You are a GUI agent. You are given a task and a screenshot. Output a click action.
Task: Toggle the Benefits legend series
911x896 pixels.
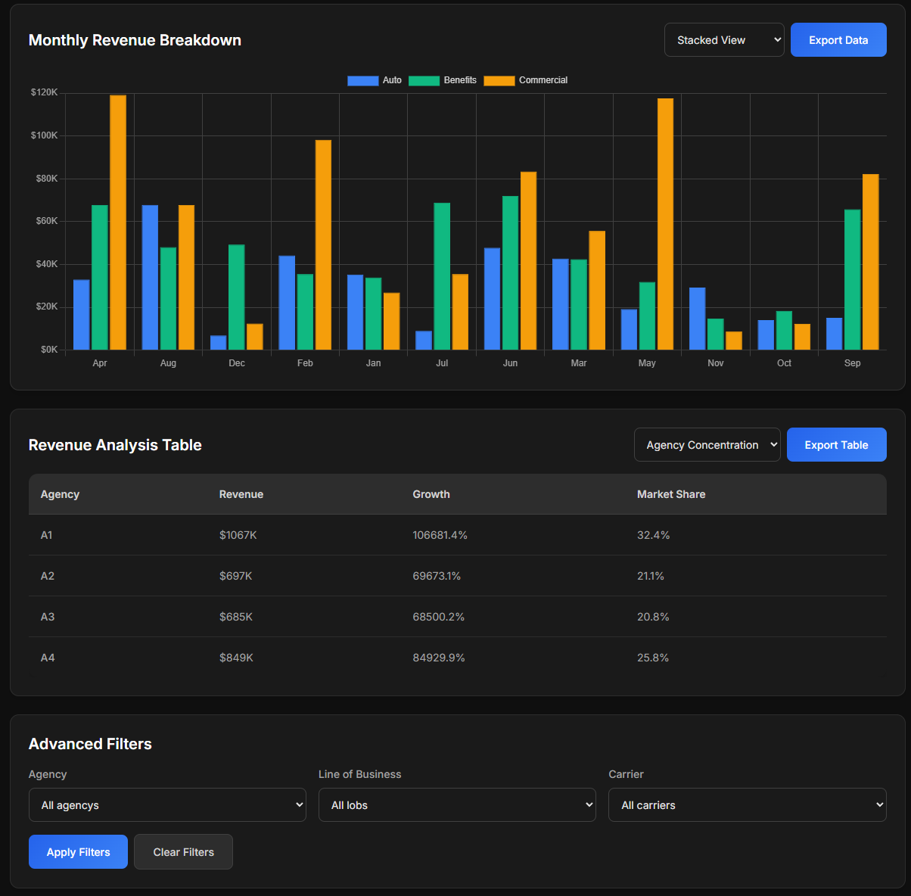(443, 80)
